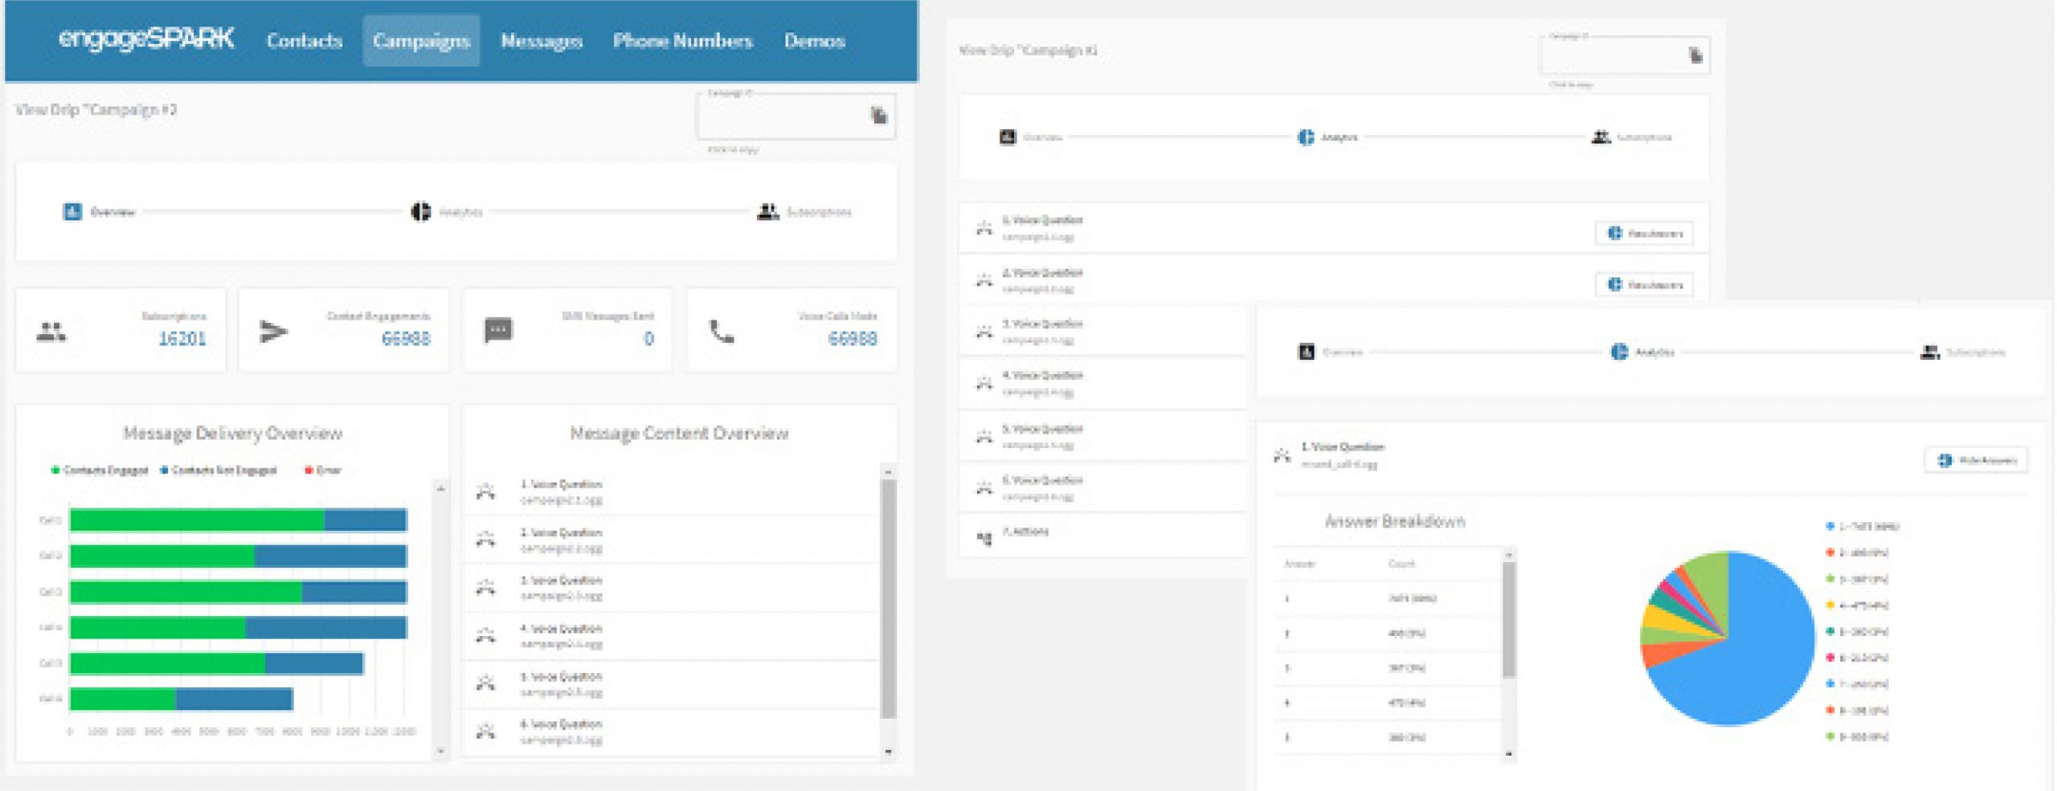Click Analytics pie icon above Hide Answers

pyautogui.click(x=1620, y=352)
